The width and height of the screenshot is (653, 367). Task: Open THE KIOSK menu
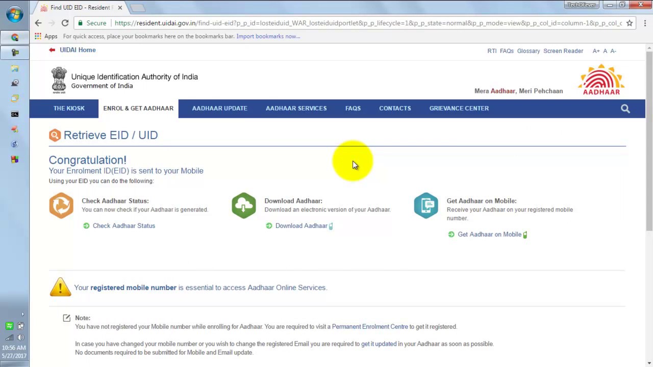69,109
